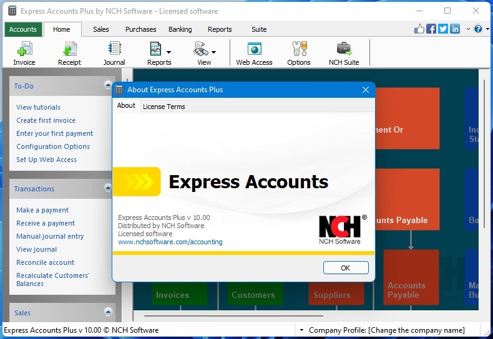Screen dimensions: 493x339
Task: Click Set Up Web Access link
Action: [x=47, y=160]
